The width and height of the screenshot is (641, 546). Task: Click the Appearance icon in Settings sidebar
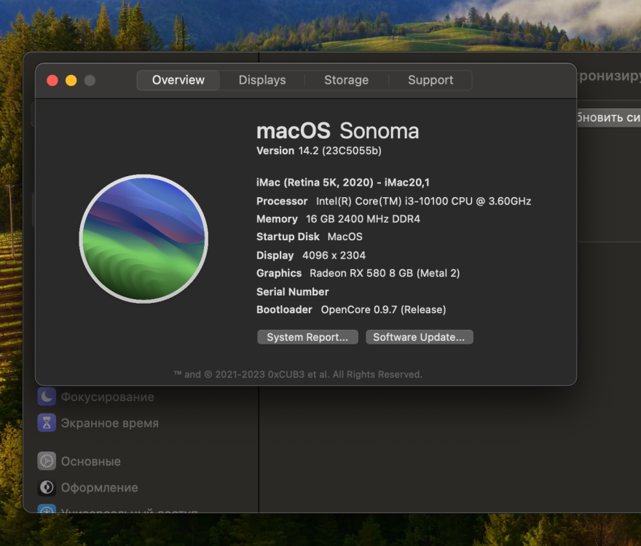coord(47,487)
